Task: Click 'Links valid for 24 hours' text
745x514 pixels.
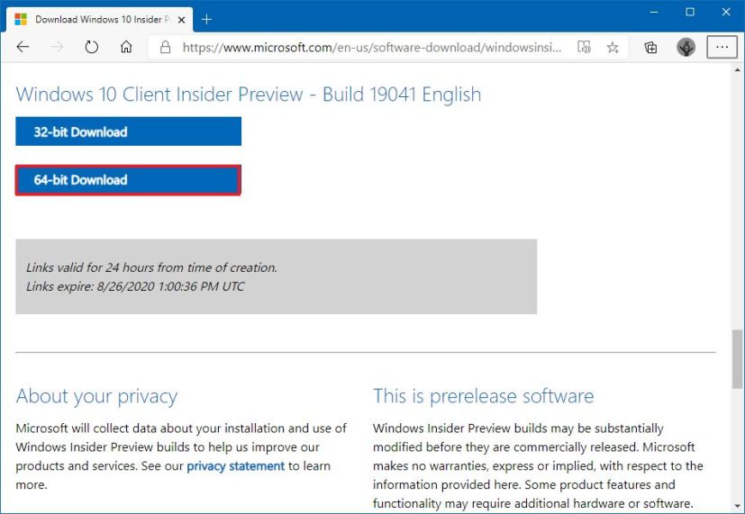Action: pyautogui.click(x=151, y=267)
